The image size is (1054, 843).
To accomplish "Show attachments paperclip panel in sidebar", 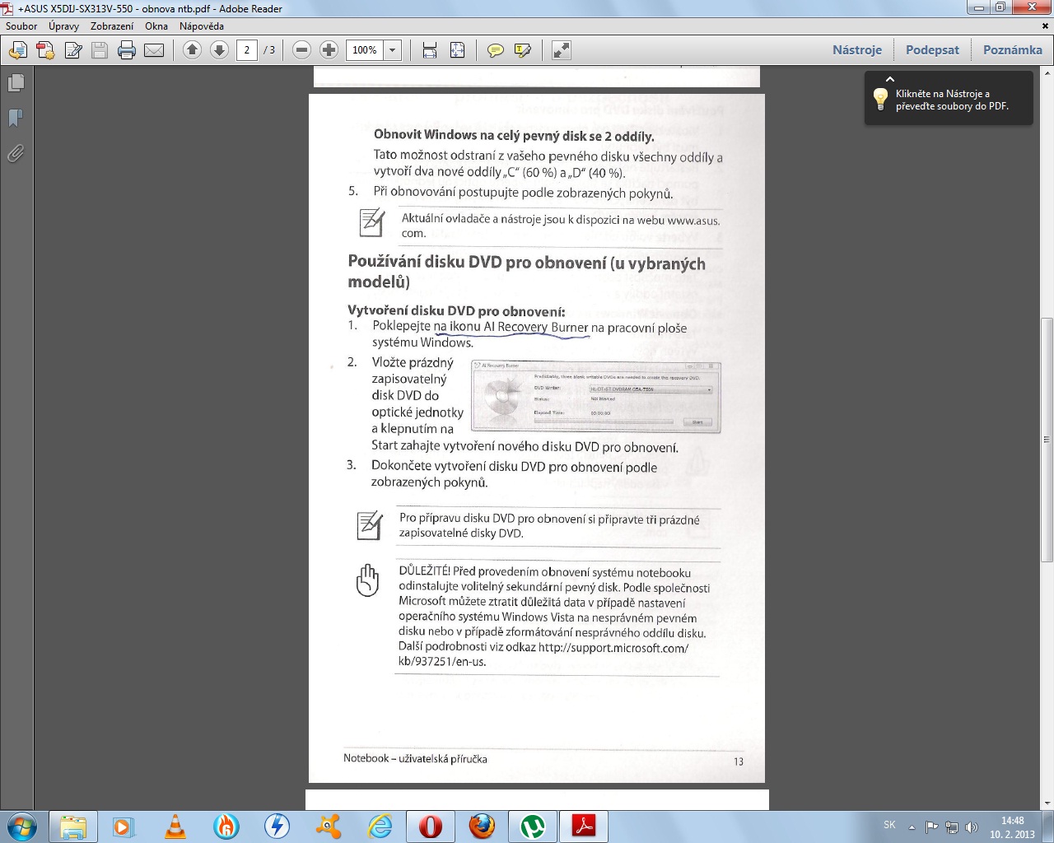I will (16, 154).
